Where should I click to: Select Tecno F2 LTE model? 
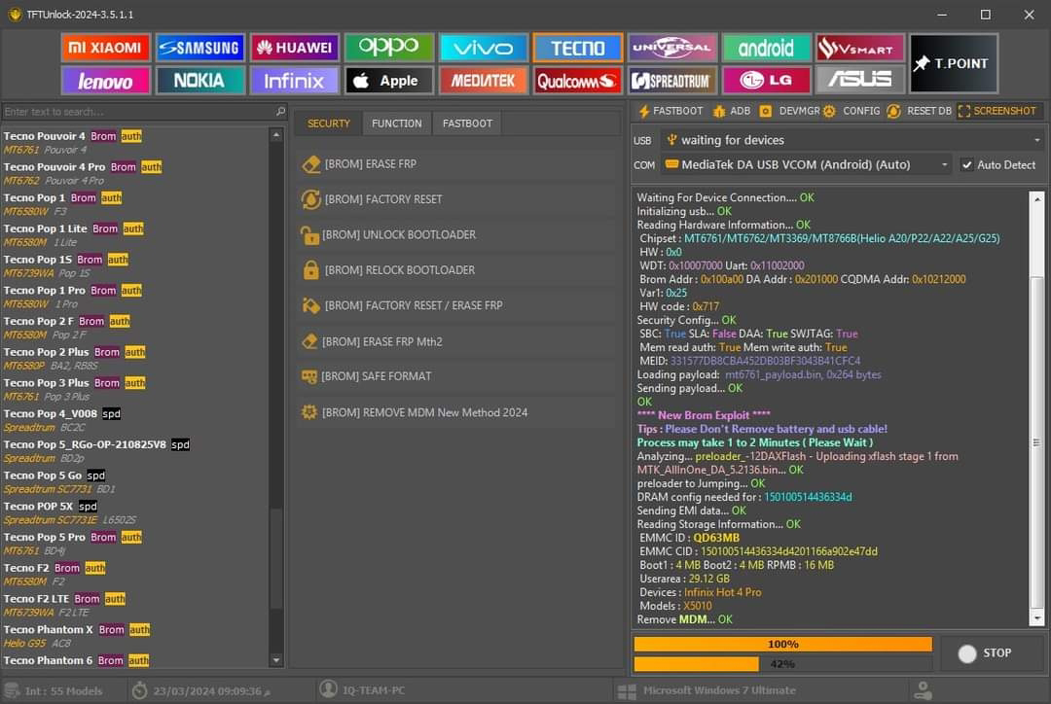(x=134, y=605)
